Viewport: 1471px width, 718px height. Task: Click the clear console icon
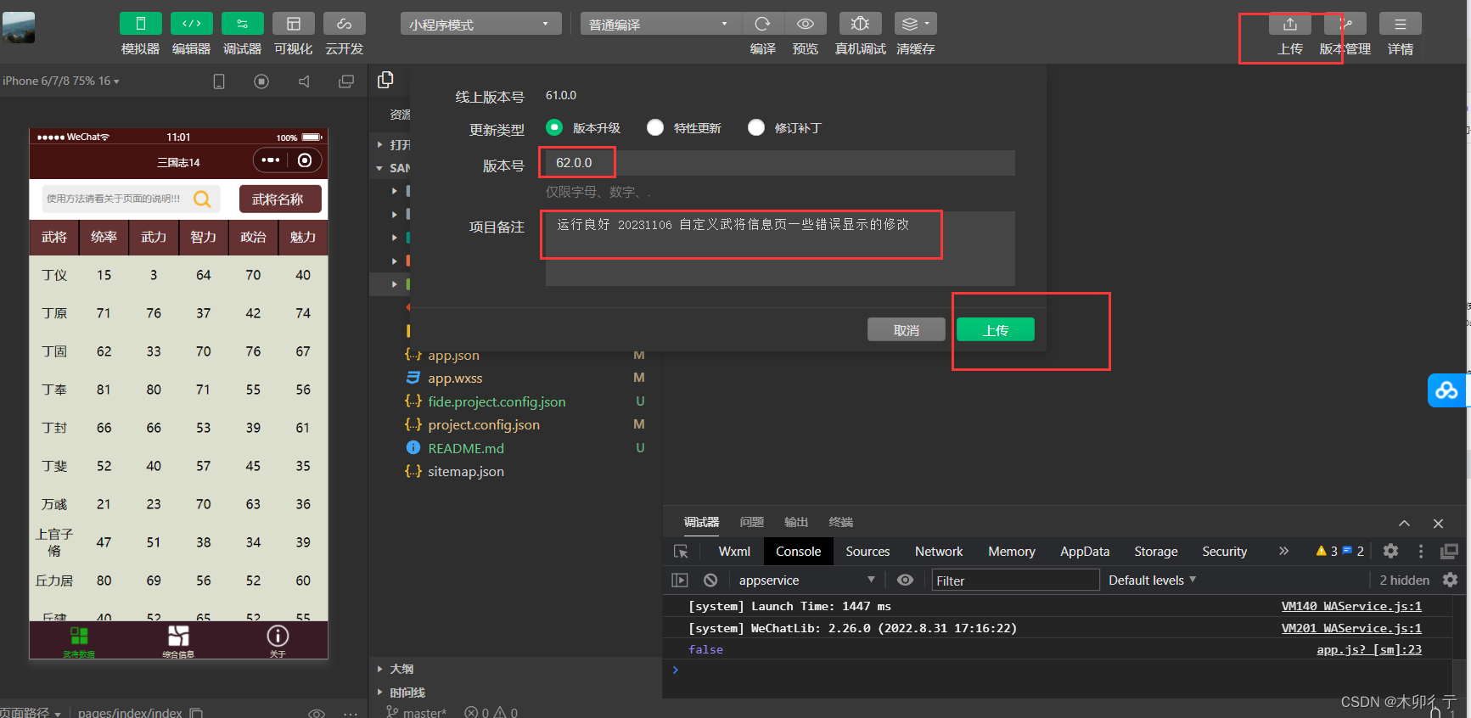(710, 581)
